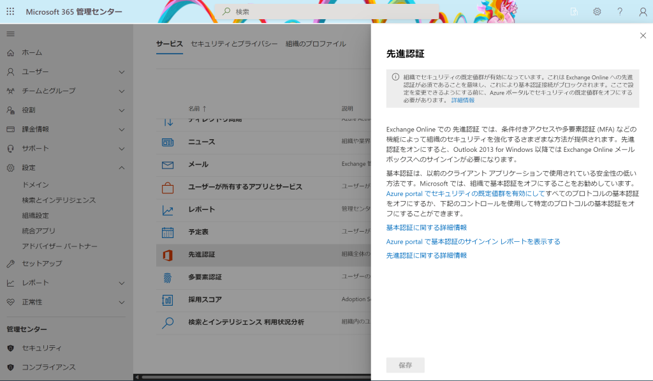This screenshot has width=653, height=381.
Task: Open the 基本認証に関する詳細情報 link
Action: tap(426, 228)
